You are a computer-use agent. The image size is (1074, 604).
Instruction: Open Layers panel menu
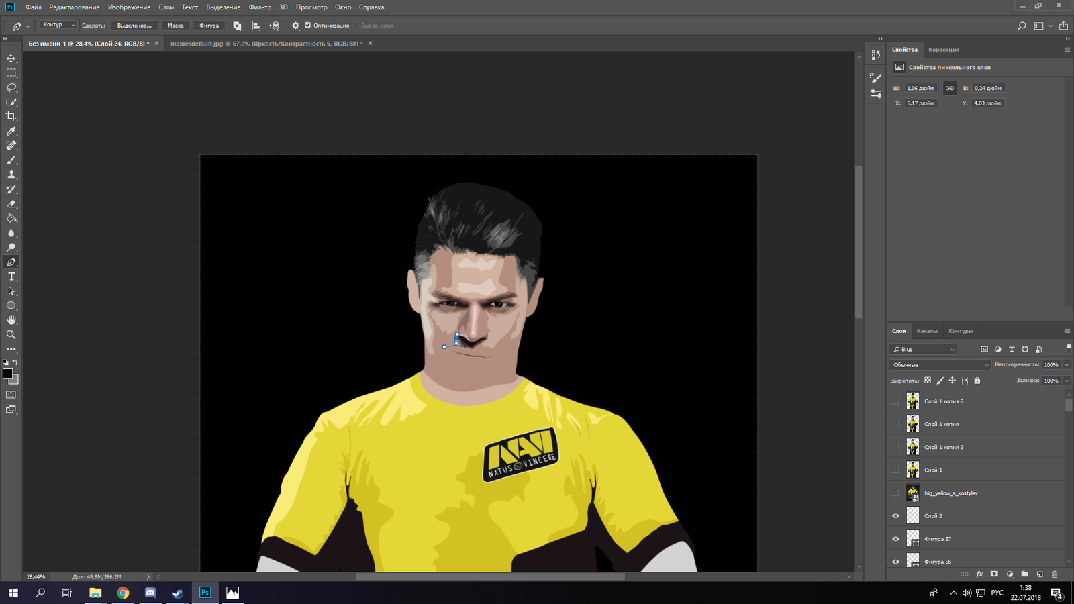pos(1067,331)
